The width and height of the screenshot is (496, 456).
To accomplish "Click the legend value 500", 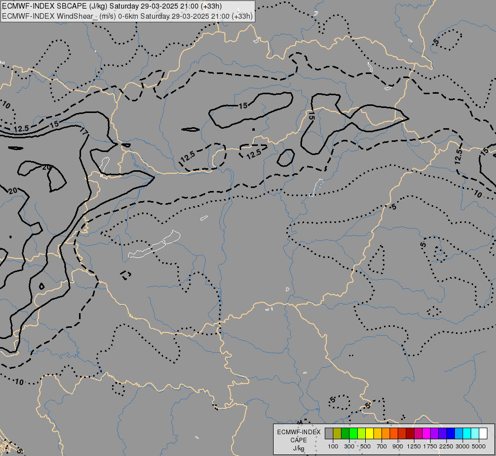I will click(365, 446).
